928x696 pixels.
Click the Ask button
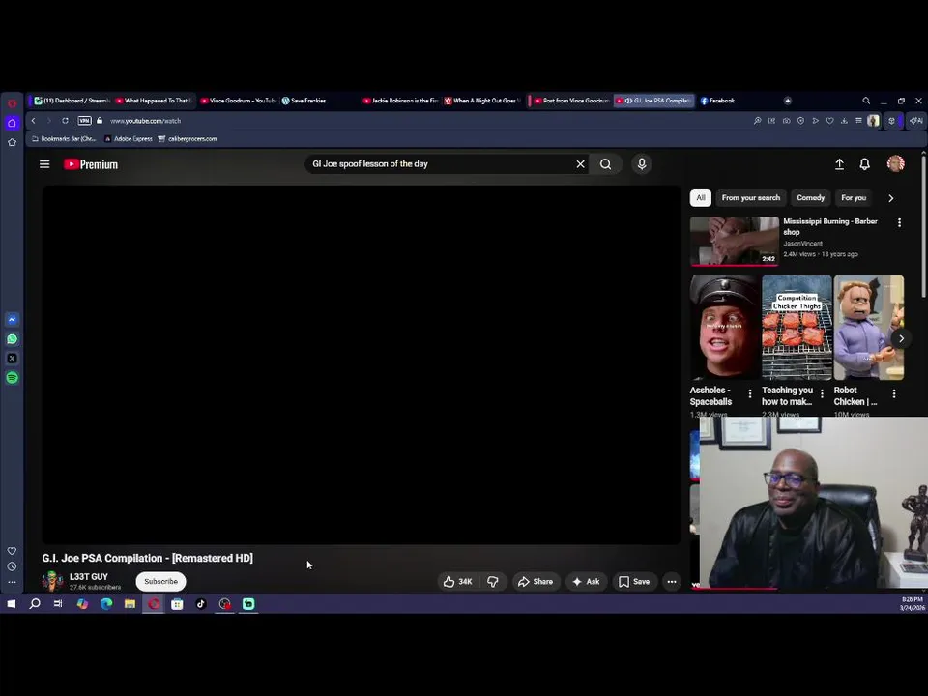click(x=587, y=582)
